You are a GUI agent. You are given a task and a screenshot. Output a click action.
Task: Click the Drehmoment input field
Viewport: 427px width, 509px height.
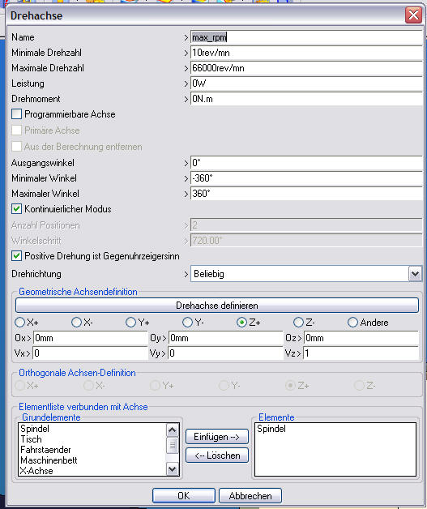click(306, 99)
